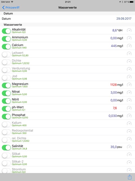
Task: Tap the gauge icon in Leitwert row
Action: [129, 54]
